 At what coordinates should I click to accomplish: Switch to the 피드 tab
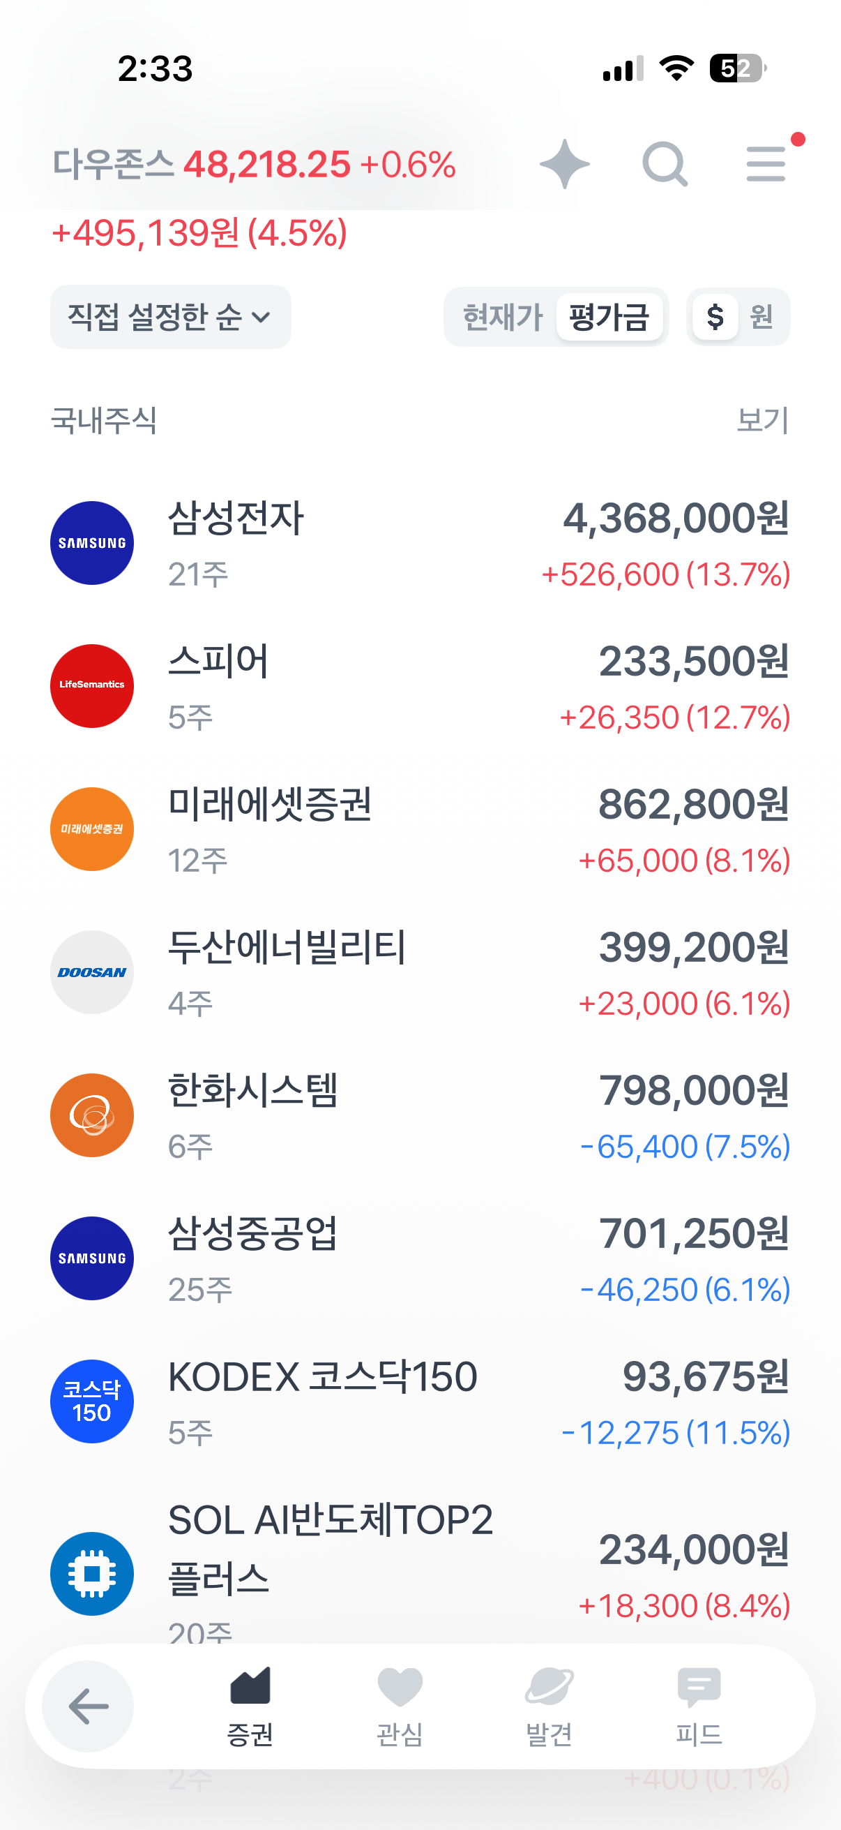[x=698, y=1706]
